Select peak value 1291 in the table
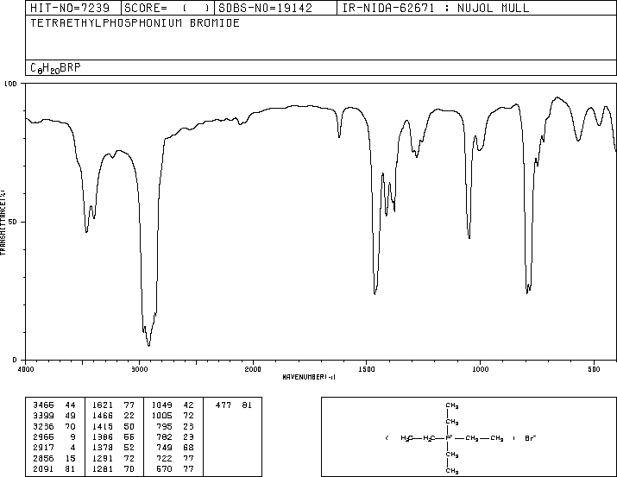Viewport: 617px width, 477px height. tap(103, 458)
